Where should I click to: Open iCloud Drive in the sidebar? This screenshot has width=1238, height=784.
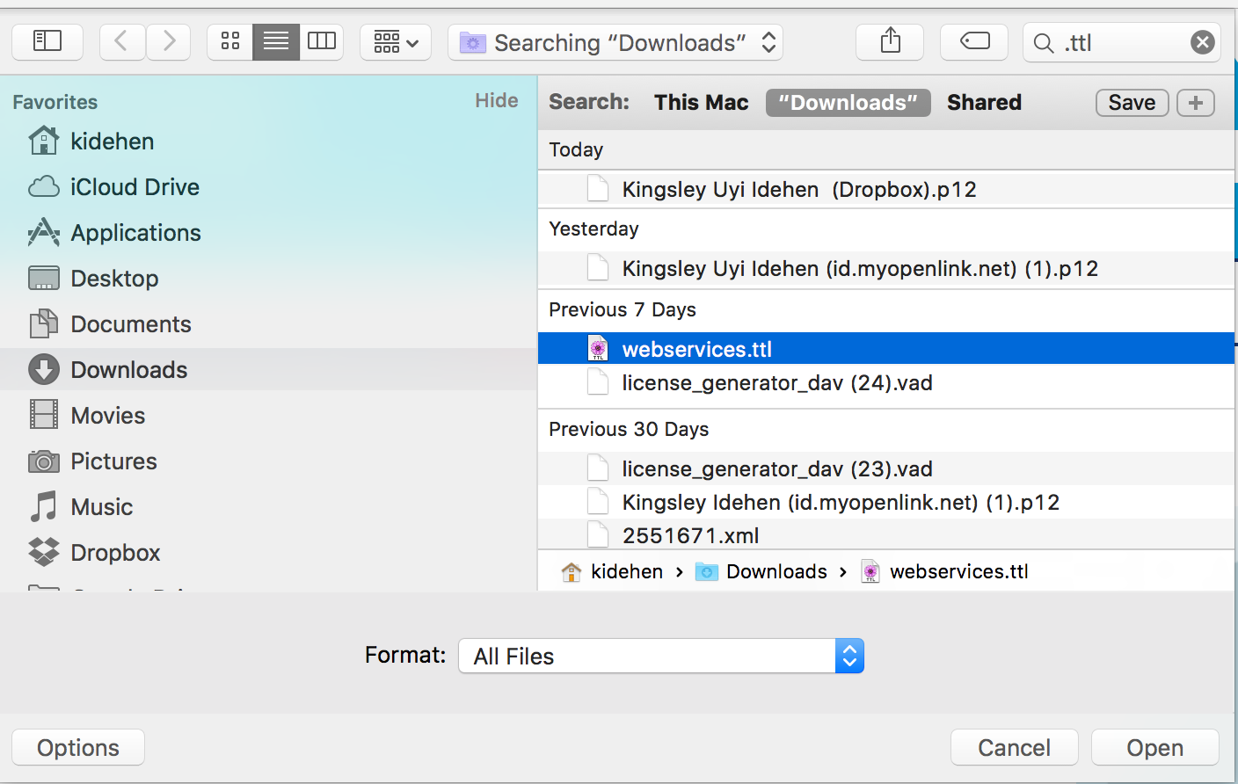point(268,187)
